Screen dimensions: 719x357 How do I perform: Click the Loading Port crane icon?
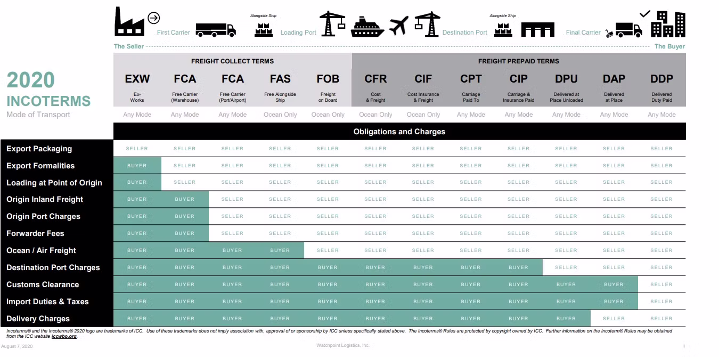coord(332,24)
